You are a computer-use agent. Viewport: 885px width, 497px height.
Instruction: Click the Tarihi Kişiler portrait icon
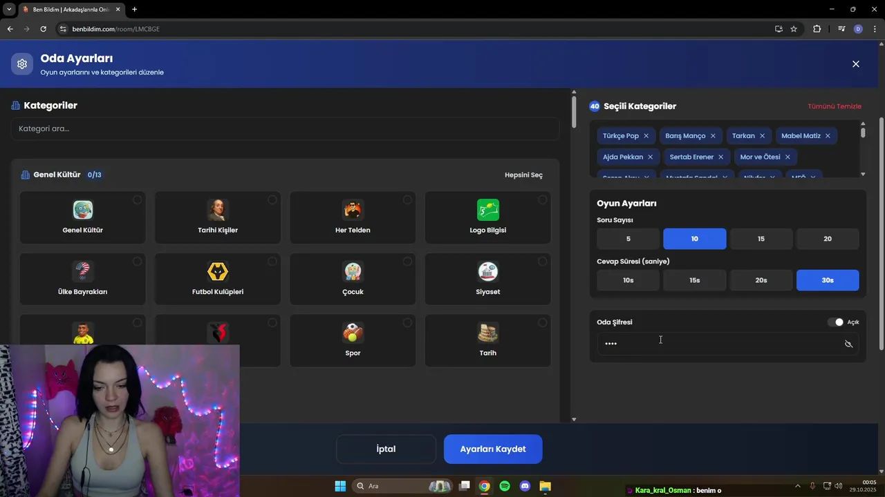(x=218, y=210)
